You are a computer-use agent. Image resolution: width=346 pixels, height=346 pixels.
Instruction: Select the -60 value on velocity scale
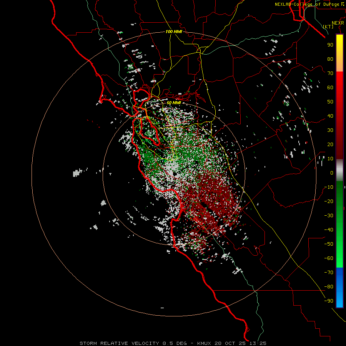329,258
